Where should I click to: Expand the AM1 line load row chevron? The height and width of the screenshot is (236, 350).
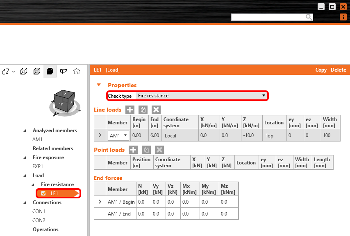click(100, 135)
